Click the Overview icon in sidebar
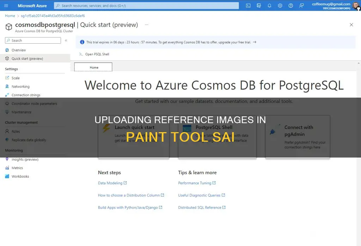 coord(7,50)
